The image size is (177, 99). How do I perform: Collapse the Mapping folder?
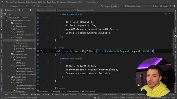[12, 37]
